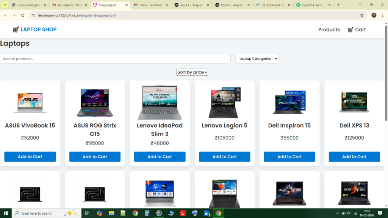Open LinkedIn app from taskbar
388x218 pixels.
click(x=207, y=213)
